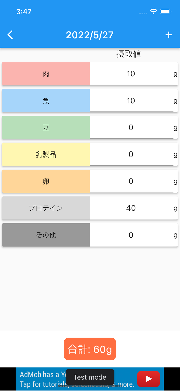Tap the orange 合計: 60g total button
The width and height of the screenshot is (180, 391).
coord(90,349)
